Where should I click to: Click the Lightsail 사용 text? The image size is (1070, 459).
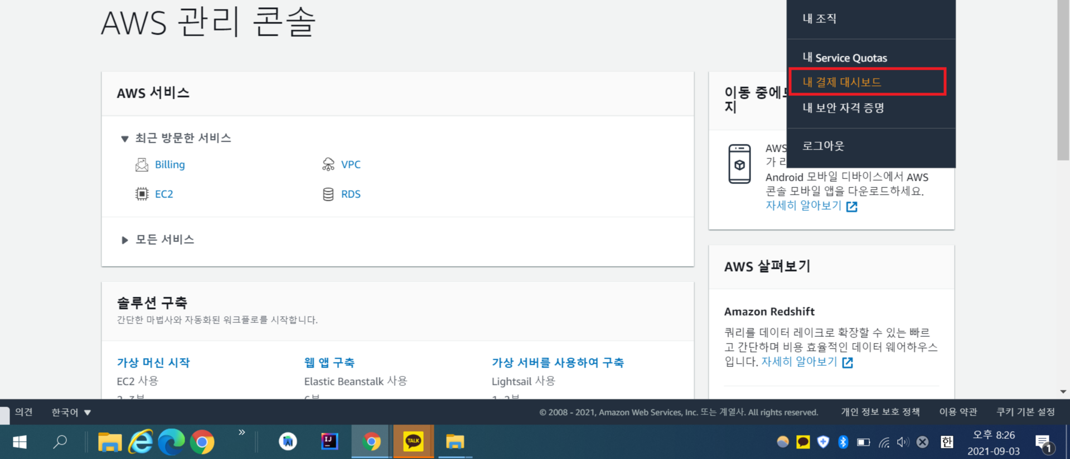pyautogui.click(x=524, y=381)
